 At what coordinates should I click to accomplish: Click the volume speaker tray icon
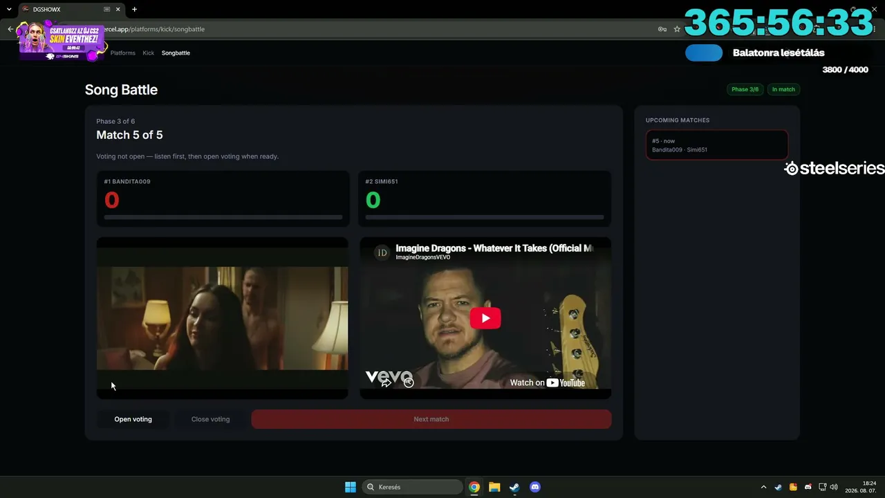pos(834,487)
